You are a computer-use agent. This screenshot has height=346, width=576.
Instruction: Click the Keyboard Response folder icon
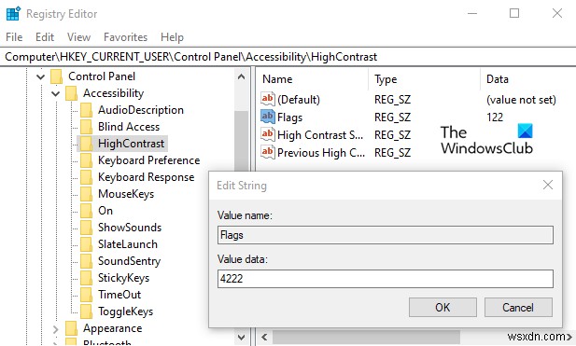86,177
